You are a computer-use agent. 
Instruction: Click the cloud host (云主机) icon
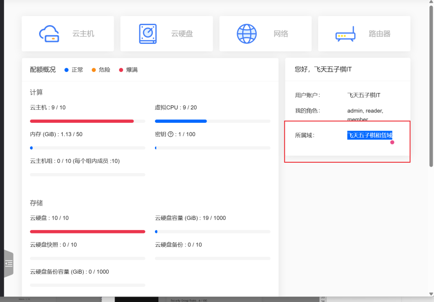[49, 34]
